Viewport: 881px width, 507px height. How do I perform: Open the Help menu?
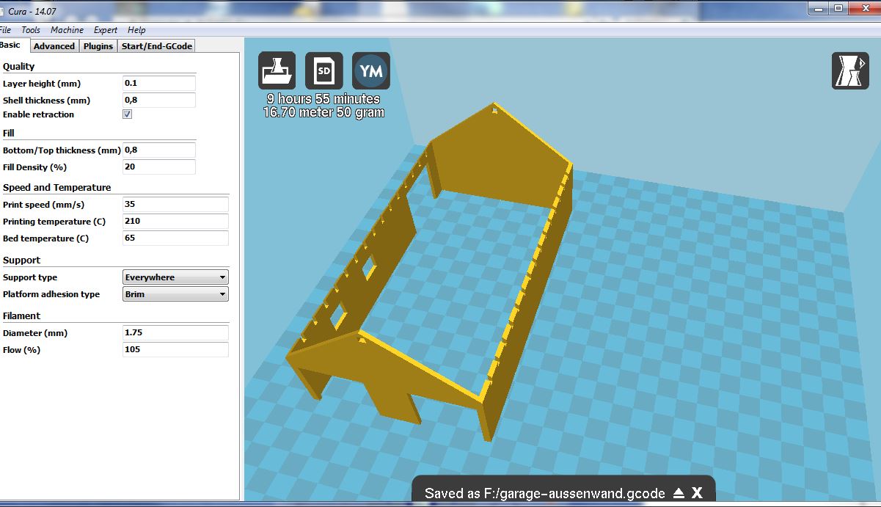click(x=136, y=30)
